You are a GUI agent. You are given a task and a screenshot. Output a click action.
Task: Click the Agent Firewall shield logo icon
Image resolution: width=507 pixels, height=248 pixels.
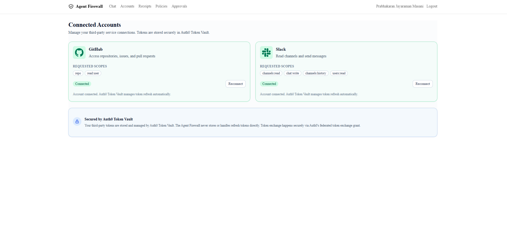tap(71, 6)
